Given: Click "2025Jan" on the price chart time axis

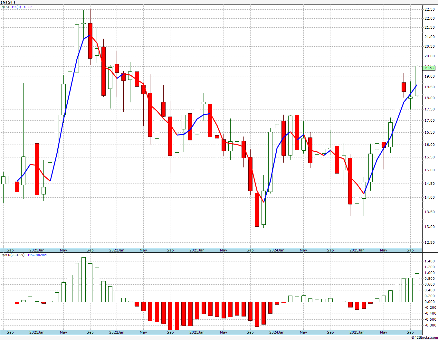Looking at the screenshot, I should pyautogui.click(x=357, y=250).
